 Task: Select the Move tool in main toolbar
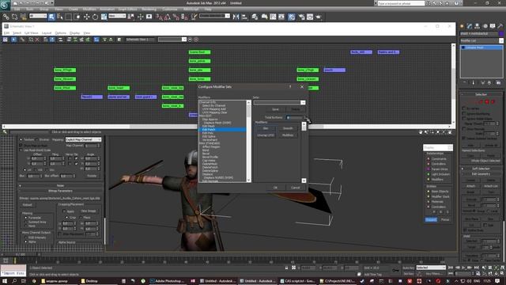pyautogui.click(x=86, y=17)
